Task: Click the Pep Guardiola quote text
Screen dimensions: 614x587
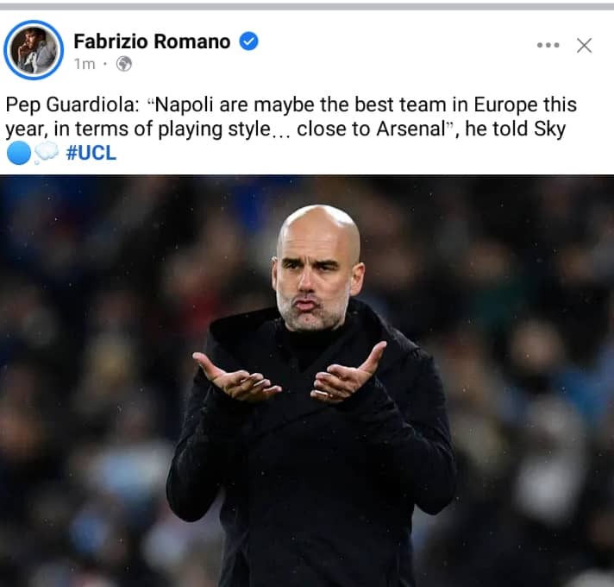Action: 291,117
